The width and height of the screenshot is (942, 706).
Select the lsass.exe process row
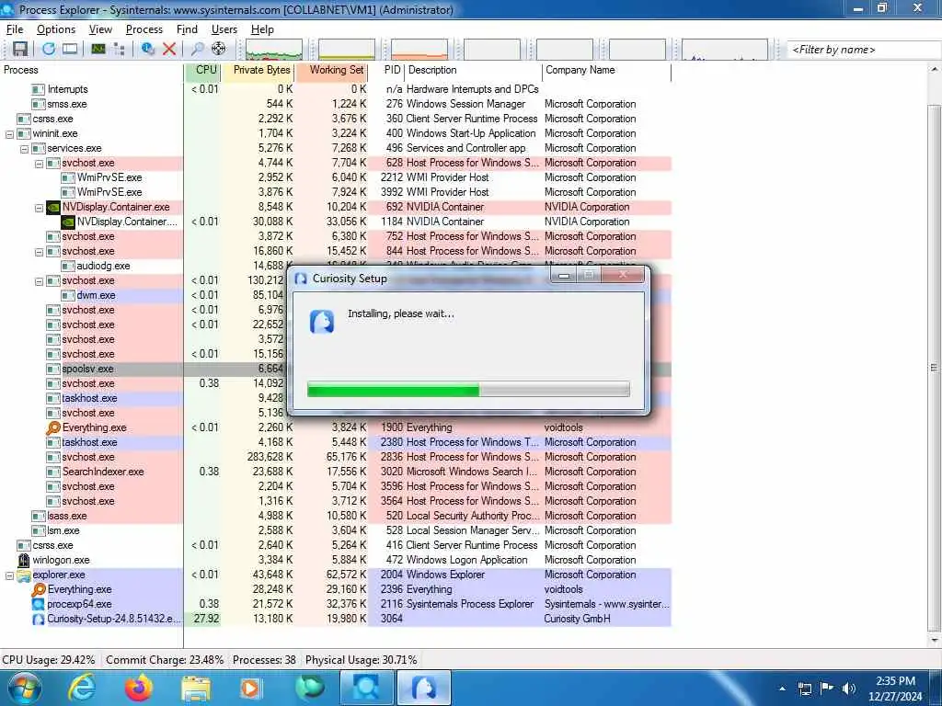(x=335, y=516)
